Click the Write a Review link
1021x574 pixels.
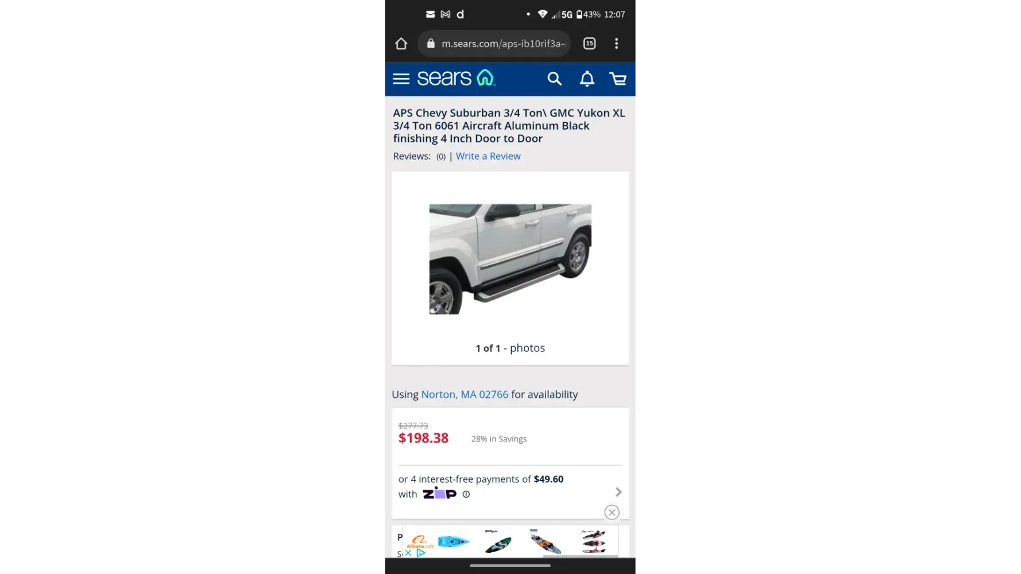coord(488,156)
